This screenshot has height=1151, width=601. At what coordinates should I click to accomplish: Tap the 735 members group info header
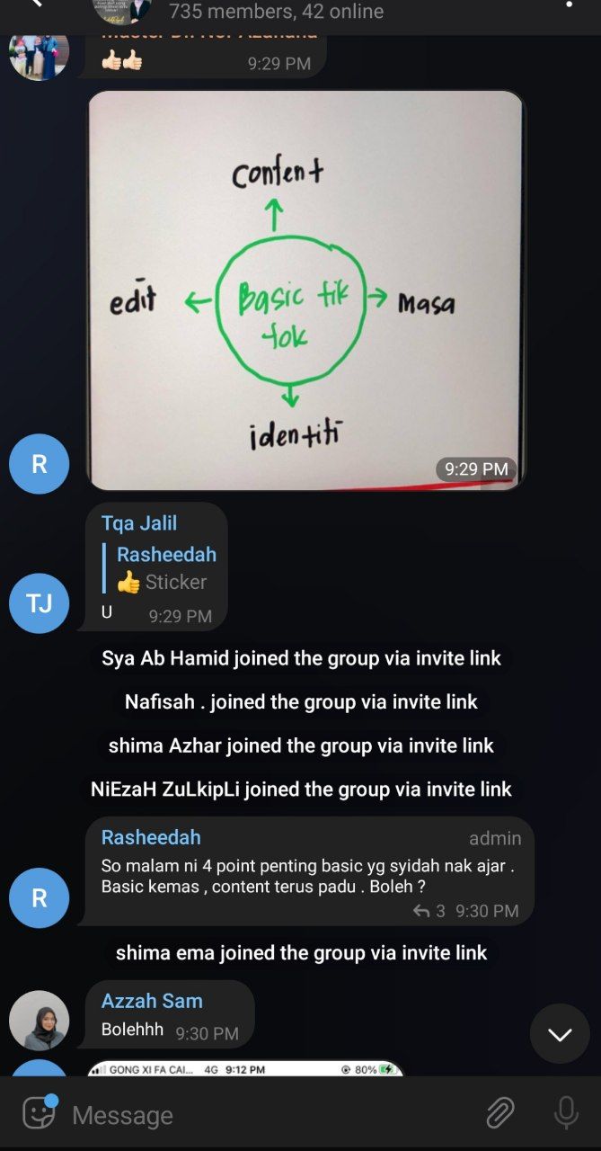(276, 12)
